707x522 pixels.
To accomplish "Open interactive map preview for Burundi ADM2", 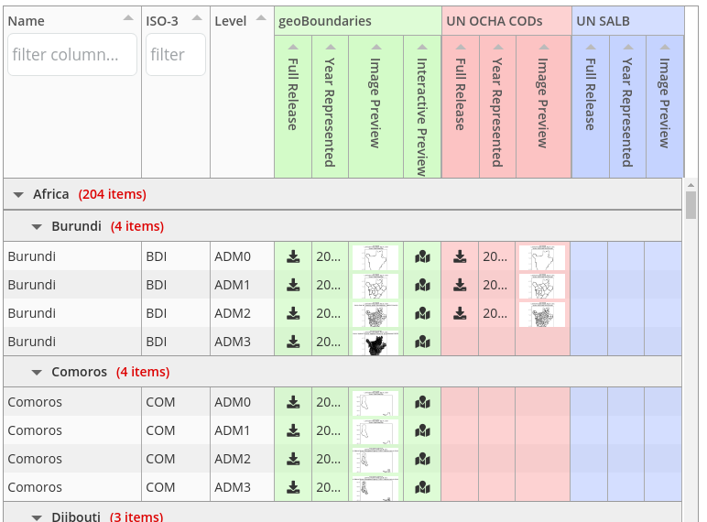I will pos(422,313).
